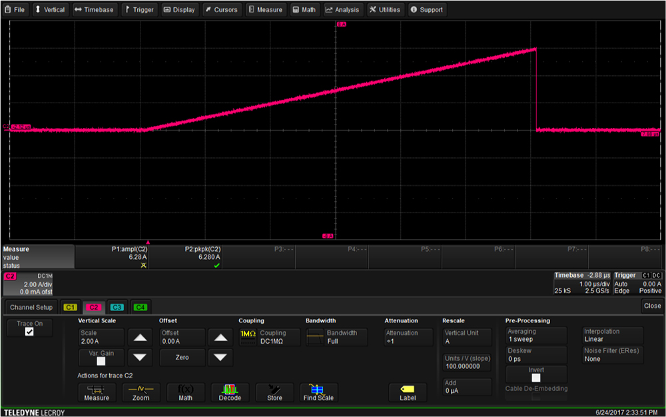Click the Store trace icon
This screenshot has height=417, width=666.
(x=274, y=392)
